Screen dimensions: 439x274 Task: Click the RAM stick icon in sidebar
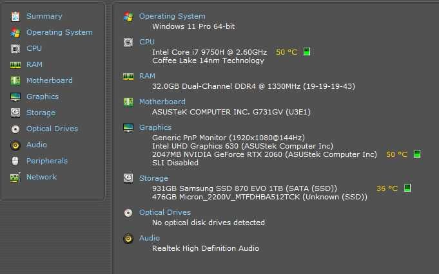[15, 65]
